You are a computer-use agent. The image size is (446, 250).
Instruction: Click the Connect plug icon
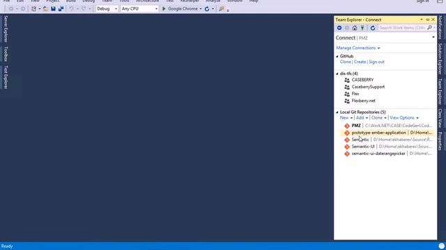point(362,28)
